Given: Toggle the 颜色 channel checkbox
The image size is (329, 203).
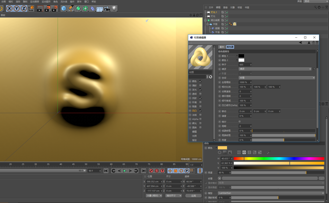Looking at the screenshot, I should pyautogui.click(x=201, y=81).
